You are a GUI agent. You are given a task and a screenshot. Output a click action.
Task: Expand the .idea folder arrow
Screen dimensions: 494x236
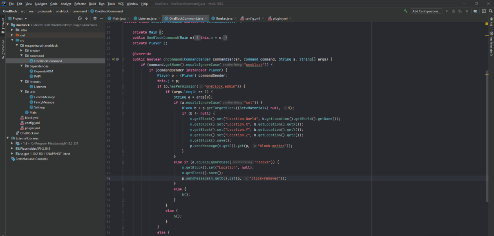(x=13, y=30)
